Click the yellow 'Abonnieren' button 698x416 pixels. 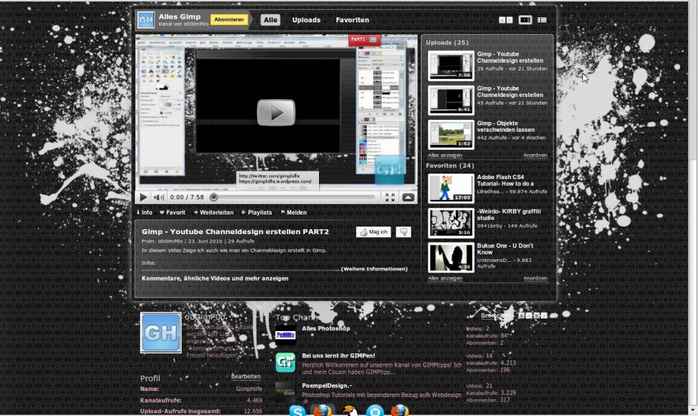[230, 19]
